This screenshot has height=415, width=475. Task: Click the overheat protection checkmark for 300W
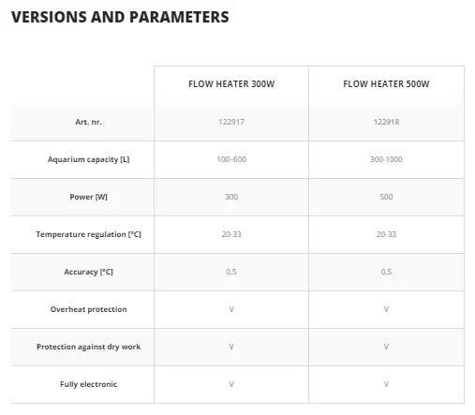(x=231, y=309)
